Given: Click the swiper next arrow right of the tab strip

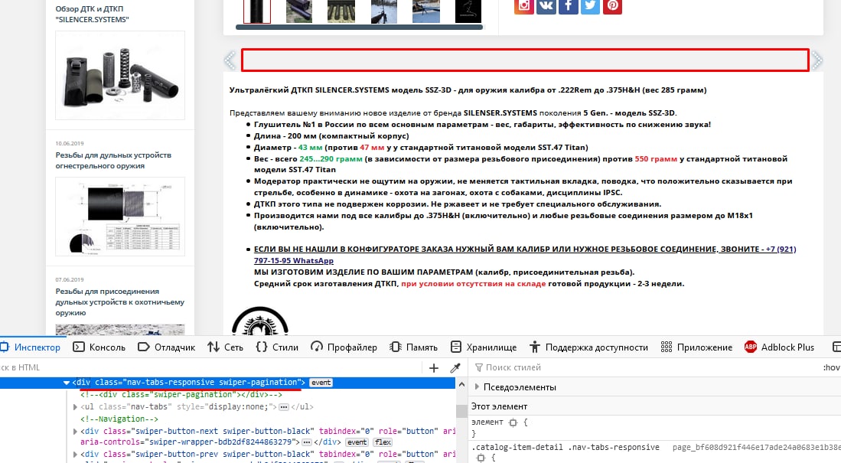Looking at the screenshot, I should click(x=817, y=60).
